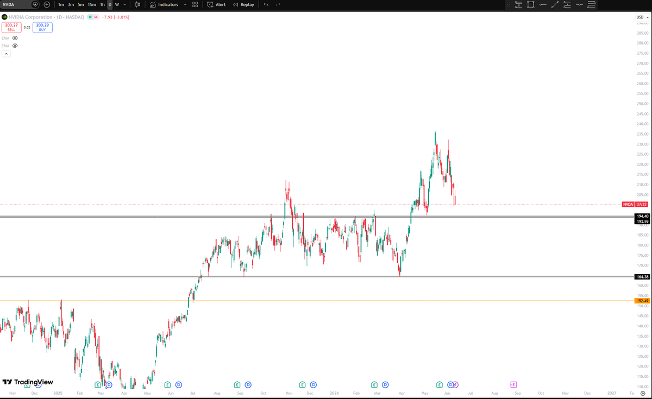Screen dimensions: 652x399
Task: Expand the favorite indicators dropdown arrow
Action: pyautogui.click(x=185, y=4)
